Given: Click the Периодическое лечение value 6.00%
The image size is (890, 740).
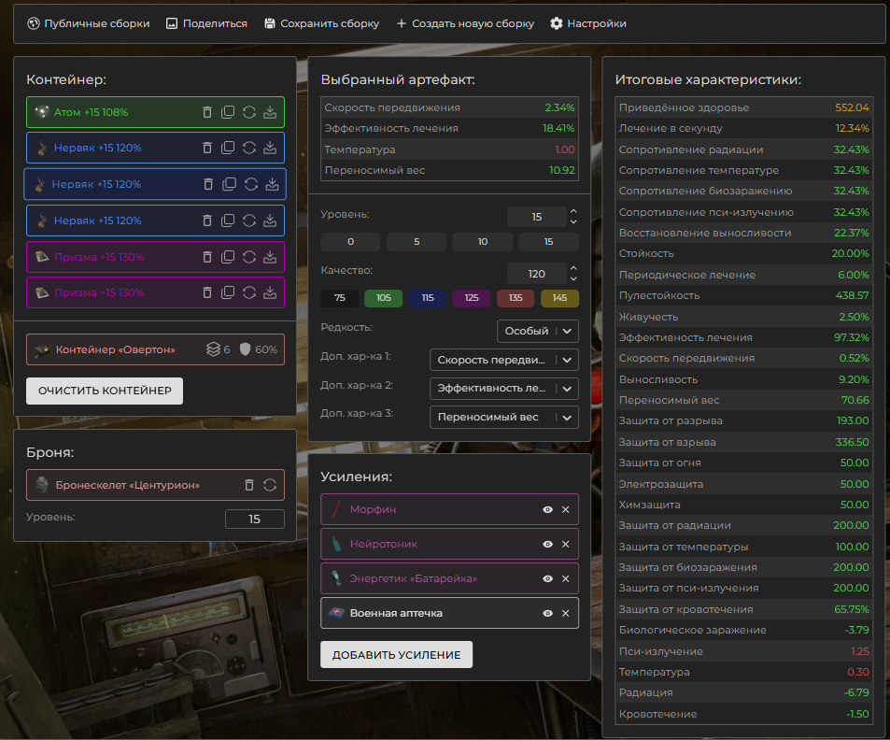Looking at the screenshot, I should click(x=854, y=275).
